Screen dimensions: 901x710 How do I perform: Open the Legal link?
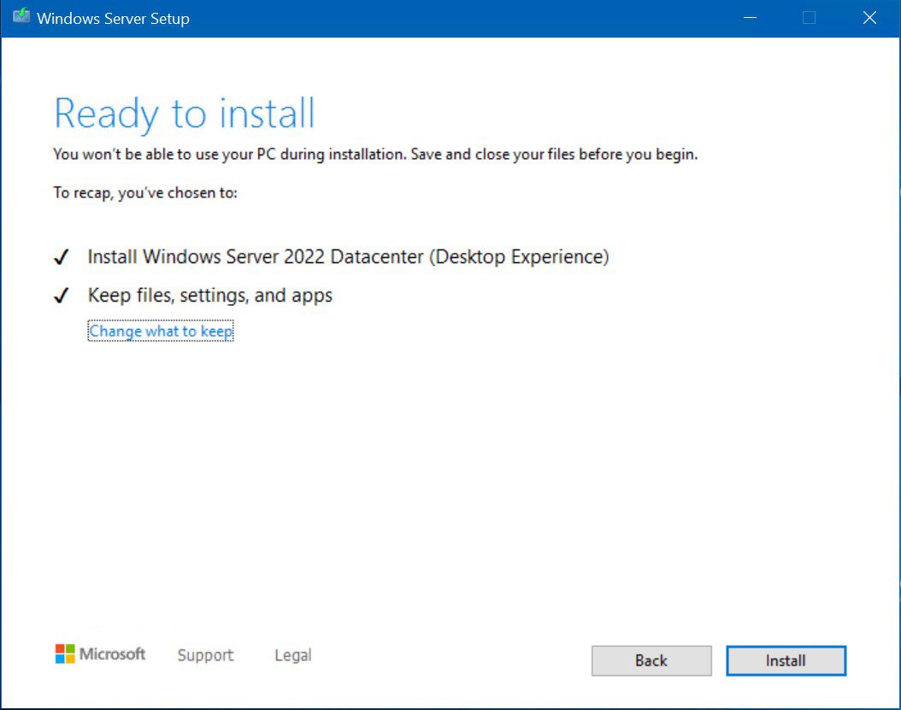pyautogui.click(x=293, y=654)
